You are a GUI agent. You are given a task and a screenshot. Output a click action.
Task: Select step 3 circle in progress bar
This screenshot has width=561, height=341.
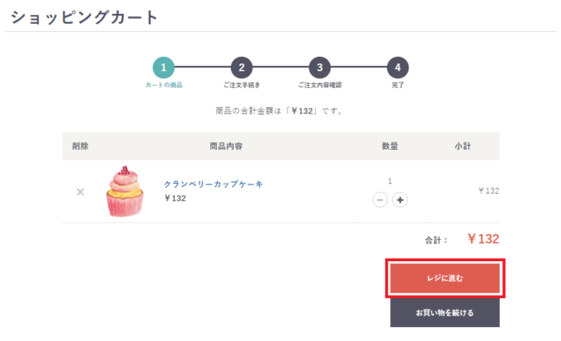(320, 68)
